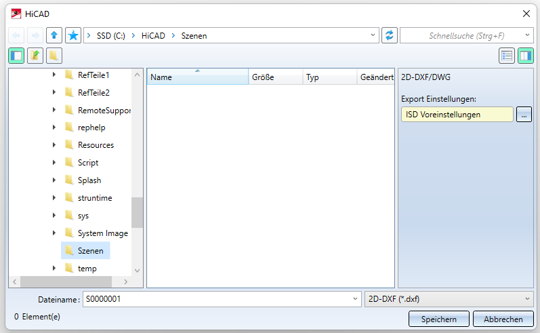Click the new folder icon
Screen dimensions: 540x333
tap(54, 56)
